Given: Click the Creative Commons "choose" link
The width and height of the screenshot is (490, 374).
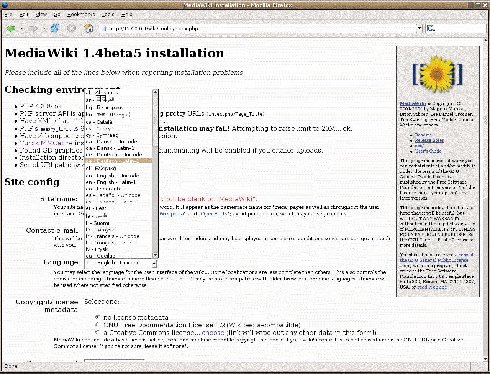Looking at the screenshot, I should point(213,333).
